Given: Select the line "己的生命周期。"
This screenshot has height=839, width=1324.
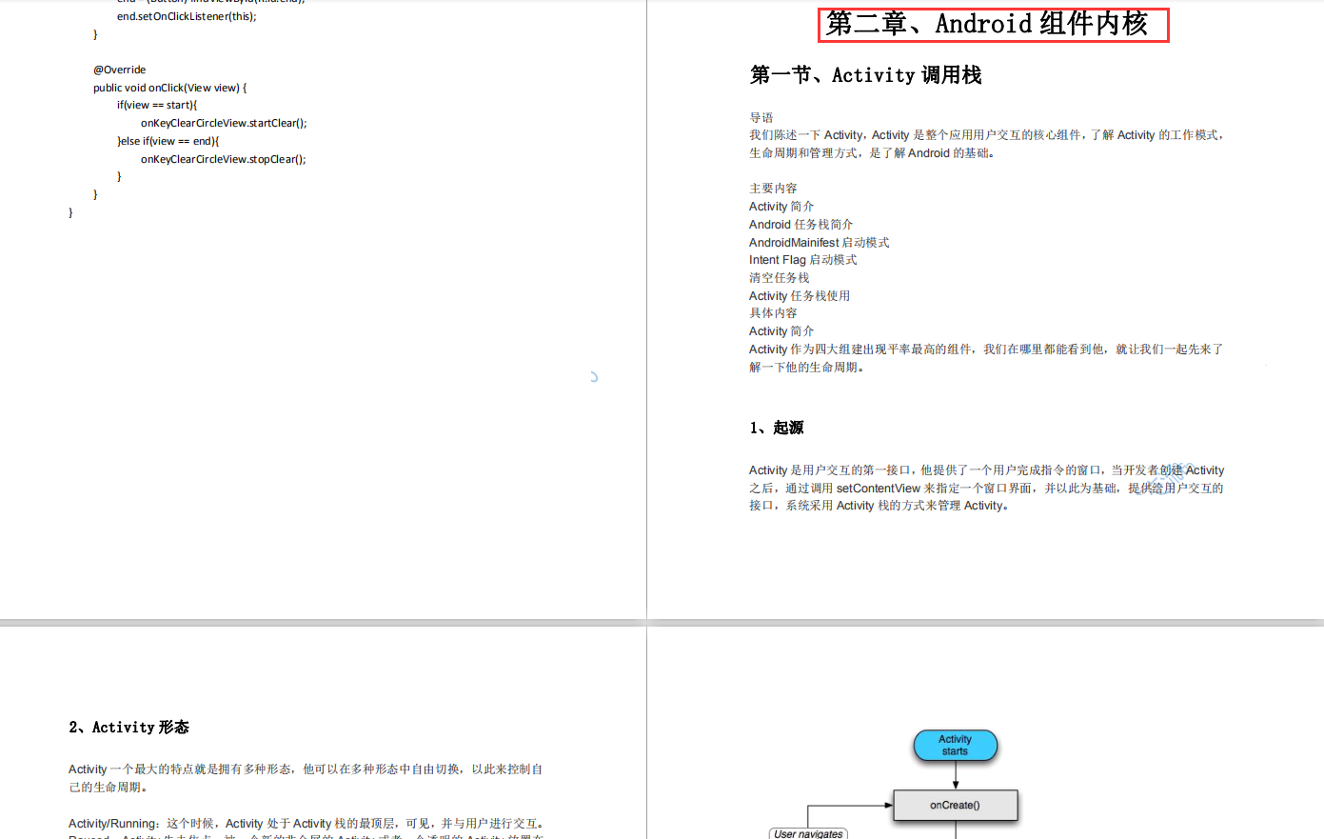Looking at the screenshot, I should pos(108,788).
